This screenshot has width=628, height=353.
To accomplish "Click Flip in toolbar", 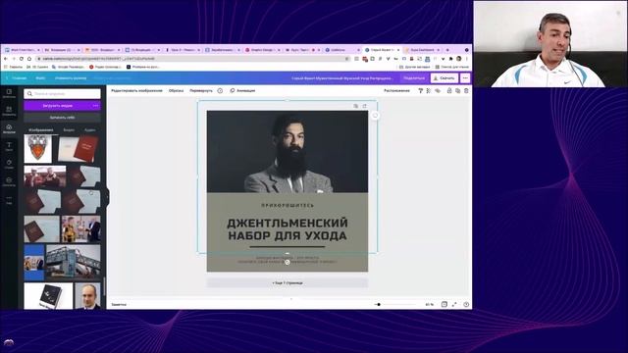I will [201, 91].
